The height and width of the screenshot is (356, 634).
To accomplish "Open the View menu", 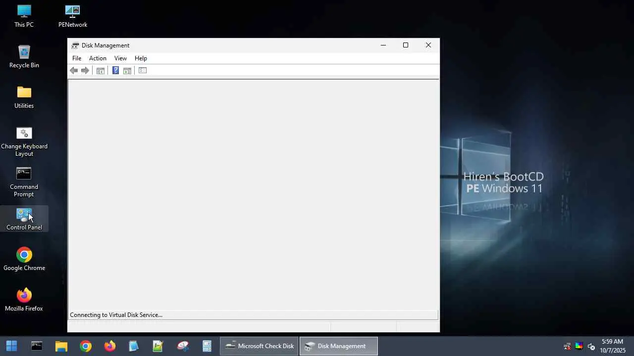I will pyautogui.click(x=120, y=58).
